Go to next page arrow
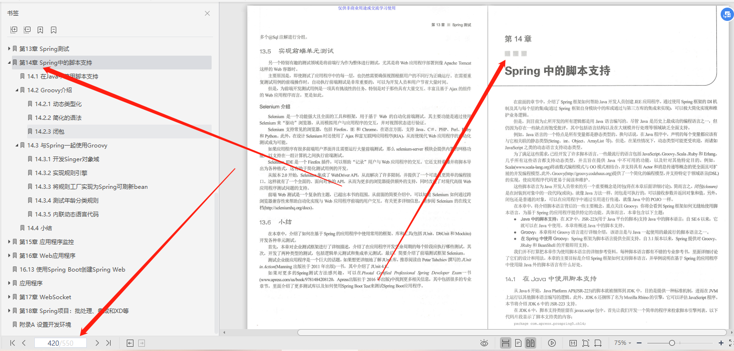The image size is (734, 351). 97,343
